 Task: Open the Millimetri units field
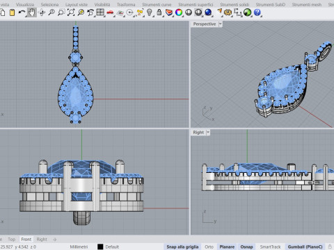79,247
